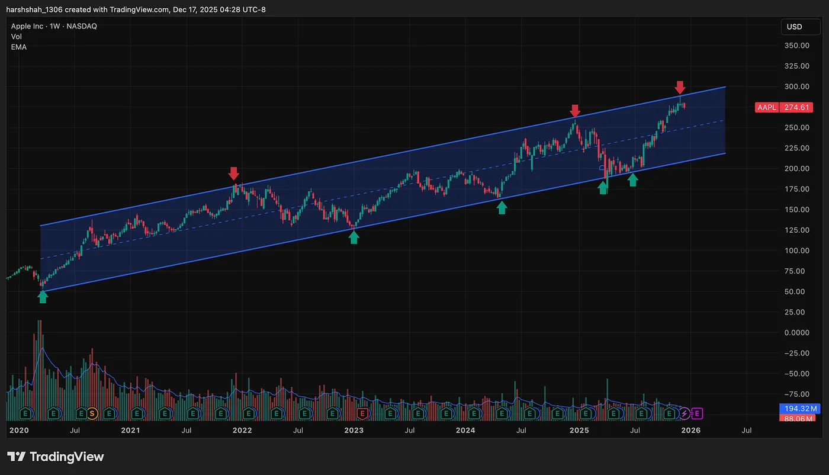Click the TradingView logo at bottom left

[56, 457]
